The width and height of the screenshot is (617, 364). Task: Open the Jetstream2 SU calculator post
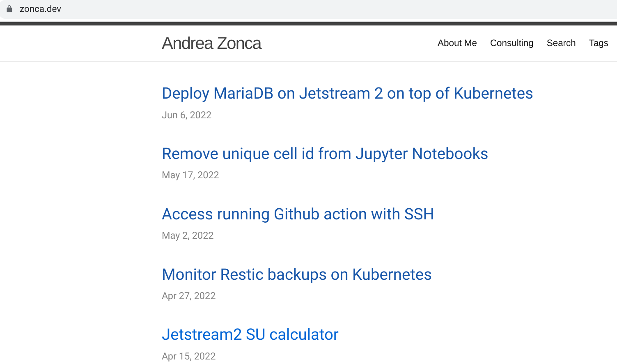tap(250, 334)
